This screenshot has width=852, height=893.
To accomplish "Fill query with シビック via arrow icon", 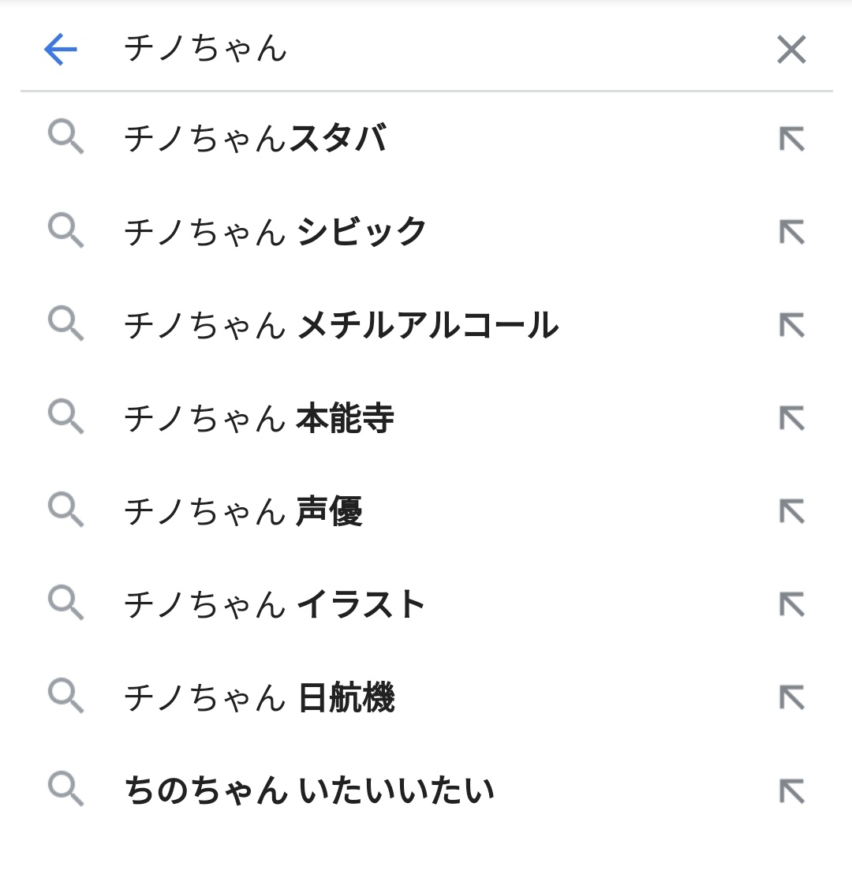I will pyautogui.click(x=791, y=232).
